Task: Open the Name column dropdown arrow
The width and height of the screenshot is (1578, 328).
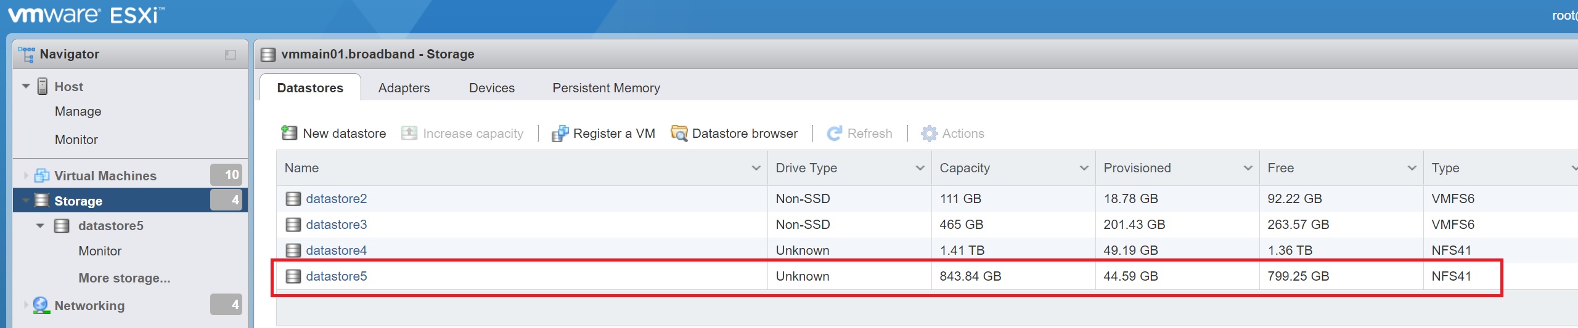Action: tap(756, 168)
